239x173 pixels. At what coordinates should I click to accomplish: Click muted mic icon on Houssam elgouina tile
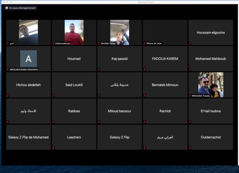[190, 43]
